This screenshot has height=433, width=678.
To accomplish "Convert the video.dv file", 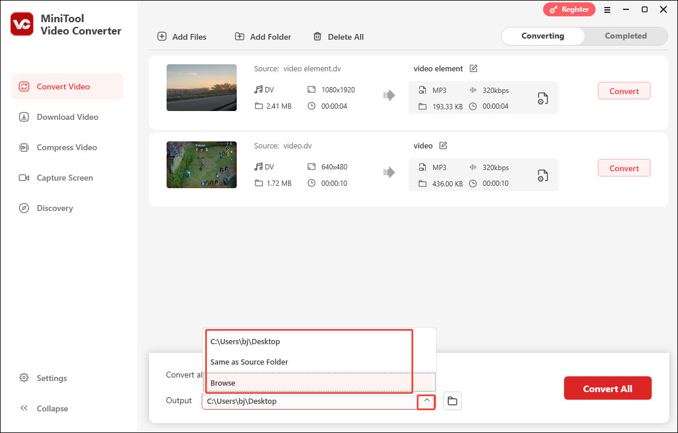I will [x=624, y=168].
